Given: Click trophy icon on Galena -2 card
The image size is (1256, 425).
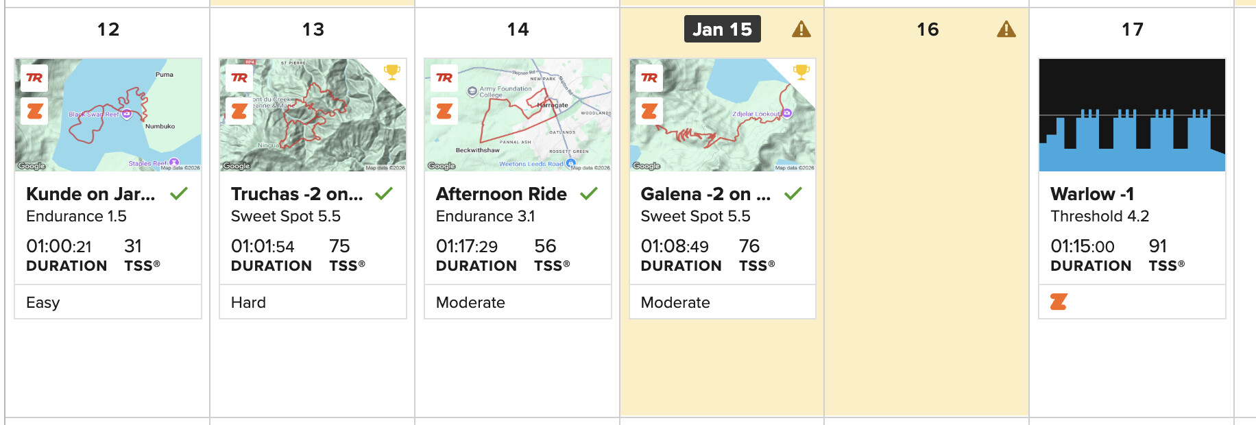Looking at the screenshot, I should click(x=801, y=71).
